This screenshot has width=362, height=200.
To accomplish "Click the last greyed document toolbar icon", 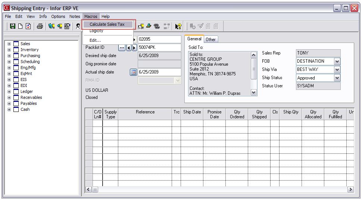I will (216, 26).
